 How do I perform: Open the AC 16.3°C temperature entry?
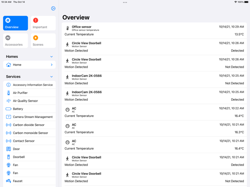(x=154, y=128)
